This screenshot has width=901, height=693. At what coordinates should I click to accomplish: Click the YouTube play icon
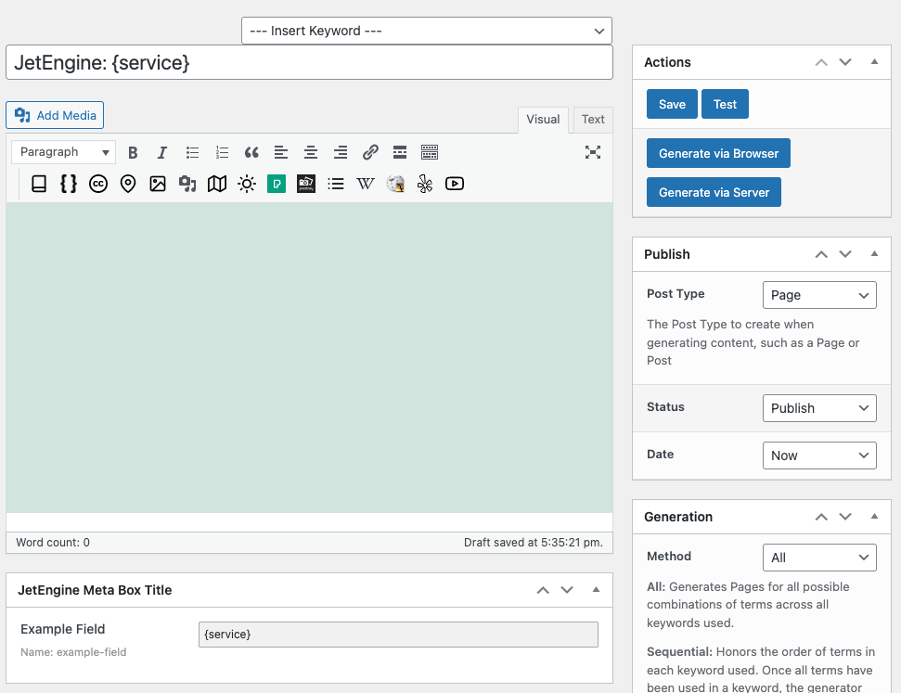(455, 184)
